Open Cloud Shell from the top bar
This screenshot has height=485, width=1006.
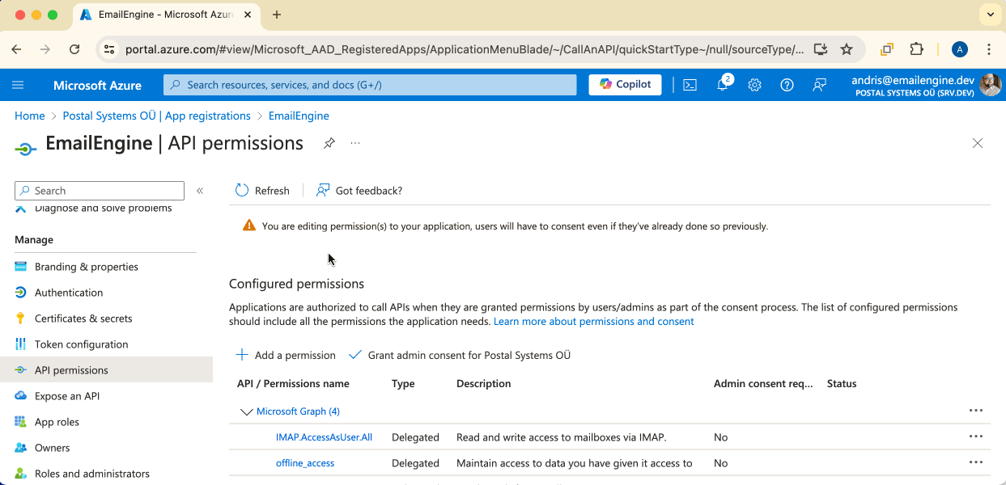coord(690,85)
